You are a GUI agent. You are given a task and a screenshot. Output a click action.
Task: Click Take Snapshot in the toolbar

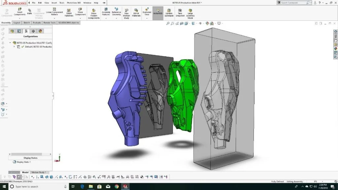(x=180, y=13)
